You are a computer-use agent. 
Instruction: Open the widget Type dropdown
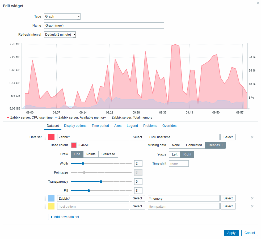click(x=62, y=16)
